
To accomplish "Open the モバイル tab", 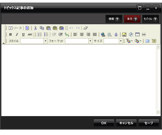I will pyautogui.click(x=151, y=19).
